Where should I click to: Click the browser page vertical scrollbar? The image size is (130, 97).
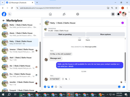129,51
